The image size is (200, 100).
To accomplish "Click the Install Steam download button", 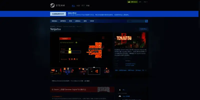I will tap(132, 2).
